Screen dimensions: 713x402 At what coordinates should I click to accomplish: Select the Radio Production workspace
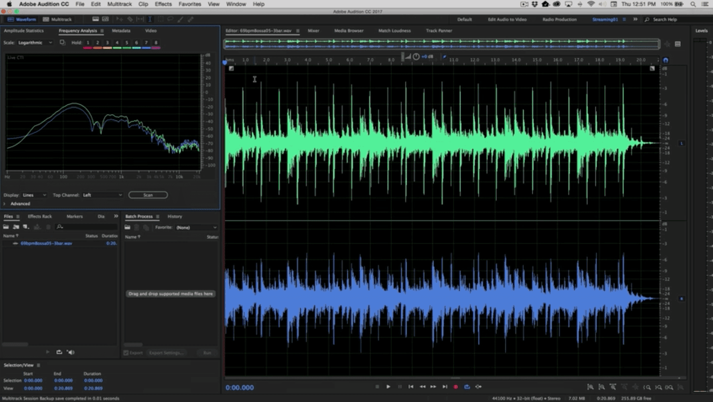click(x=559, y=19)
